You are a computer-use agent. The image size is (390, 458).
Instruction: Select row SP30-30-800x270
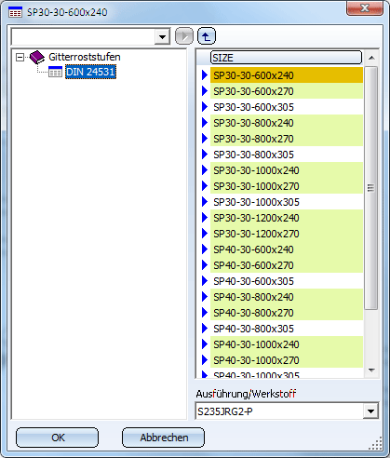(x=287, y=139)
